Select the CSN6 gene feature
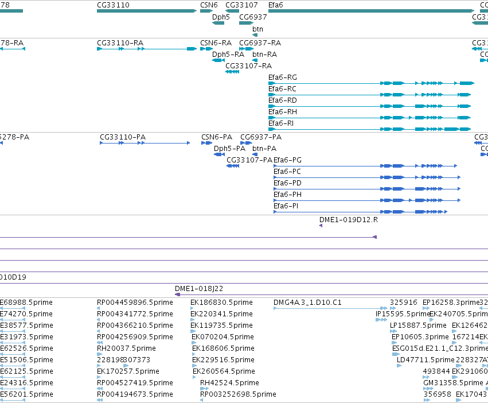The width and height of the screenshot is (488, 403). tap(206, 11)
